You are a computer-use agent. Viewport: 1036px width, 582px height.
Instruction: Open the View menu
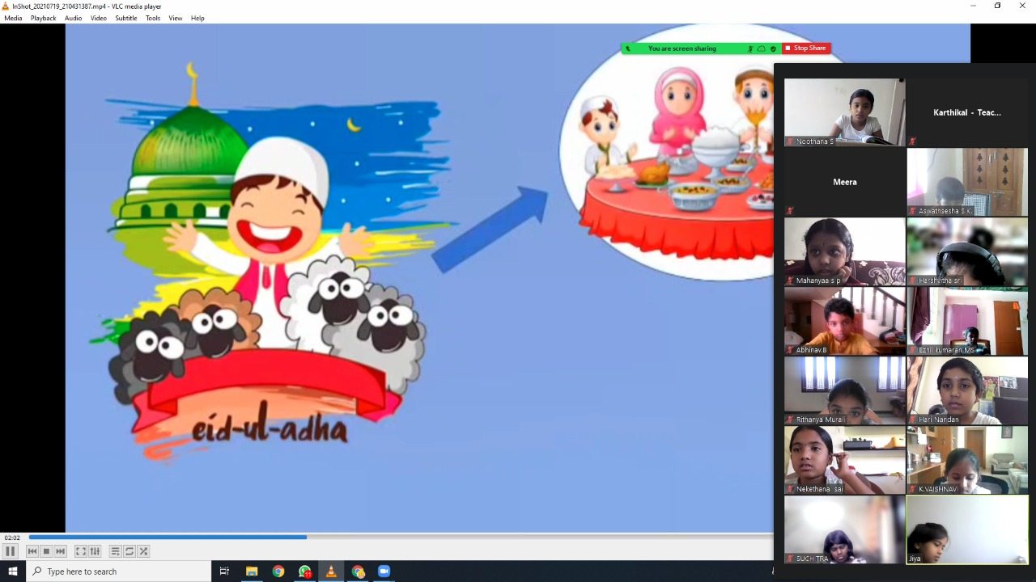[x=176, y=18]
